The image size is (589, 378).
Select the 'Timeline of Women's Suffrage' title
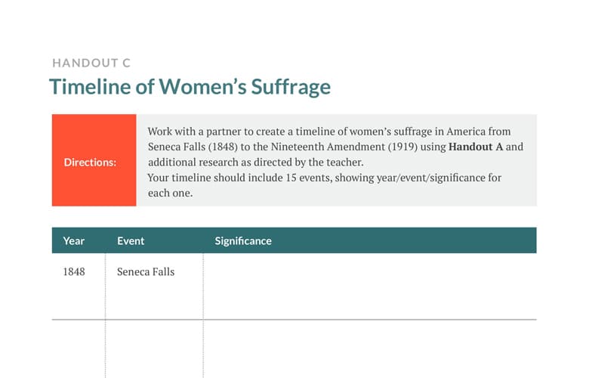point(190,86)
